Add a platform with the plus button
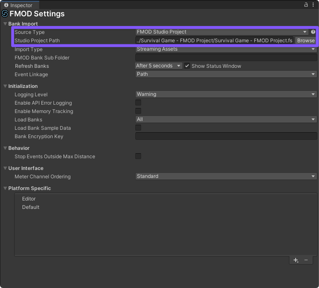The width and height of the screenshot is (319, 288). click(x=296, y=260)
